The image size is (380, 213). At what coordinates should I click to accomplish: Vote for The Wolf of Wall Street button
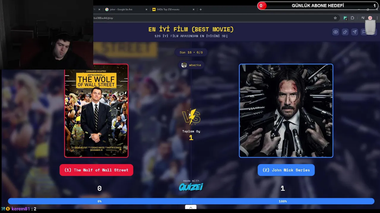pos(96,170)
